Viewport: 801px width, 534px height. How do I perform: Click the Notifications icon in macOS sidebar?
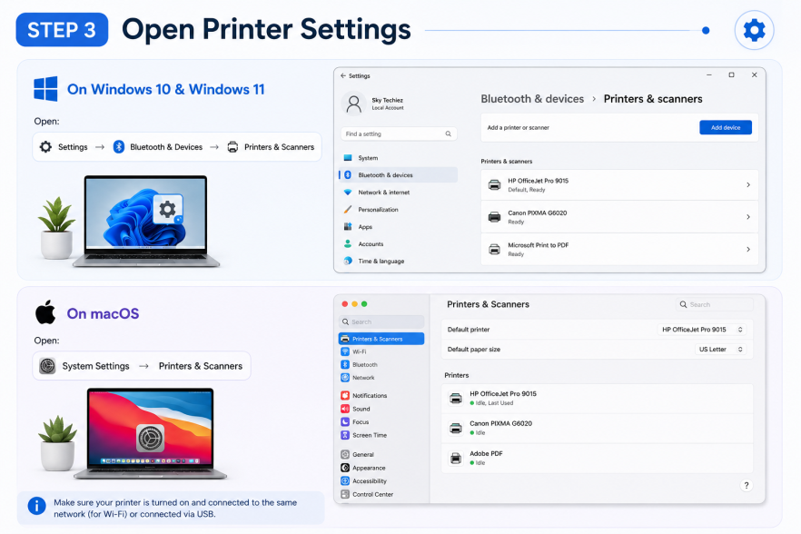click(345, 396)
